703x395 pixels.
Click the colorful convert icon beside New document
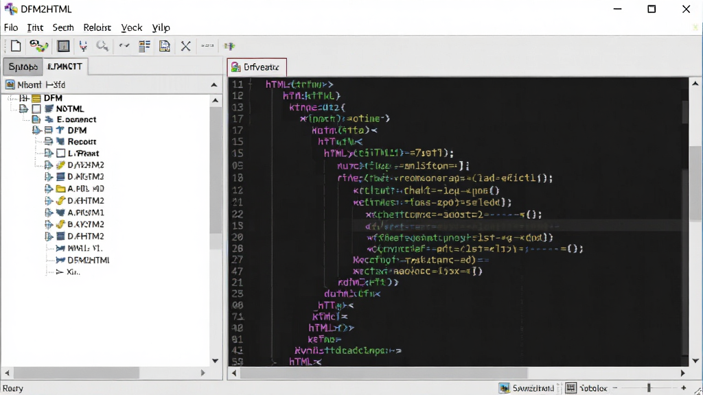pos(38,46)
